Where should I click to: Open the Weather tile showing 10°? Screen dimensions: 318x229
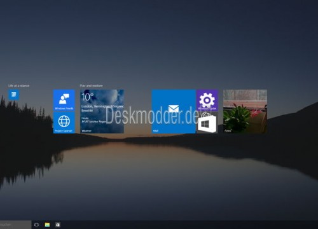pyautogui.click(x=102, y=111)
